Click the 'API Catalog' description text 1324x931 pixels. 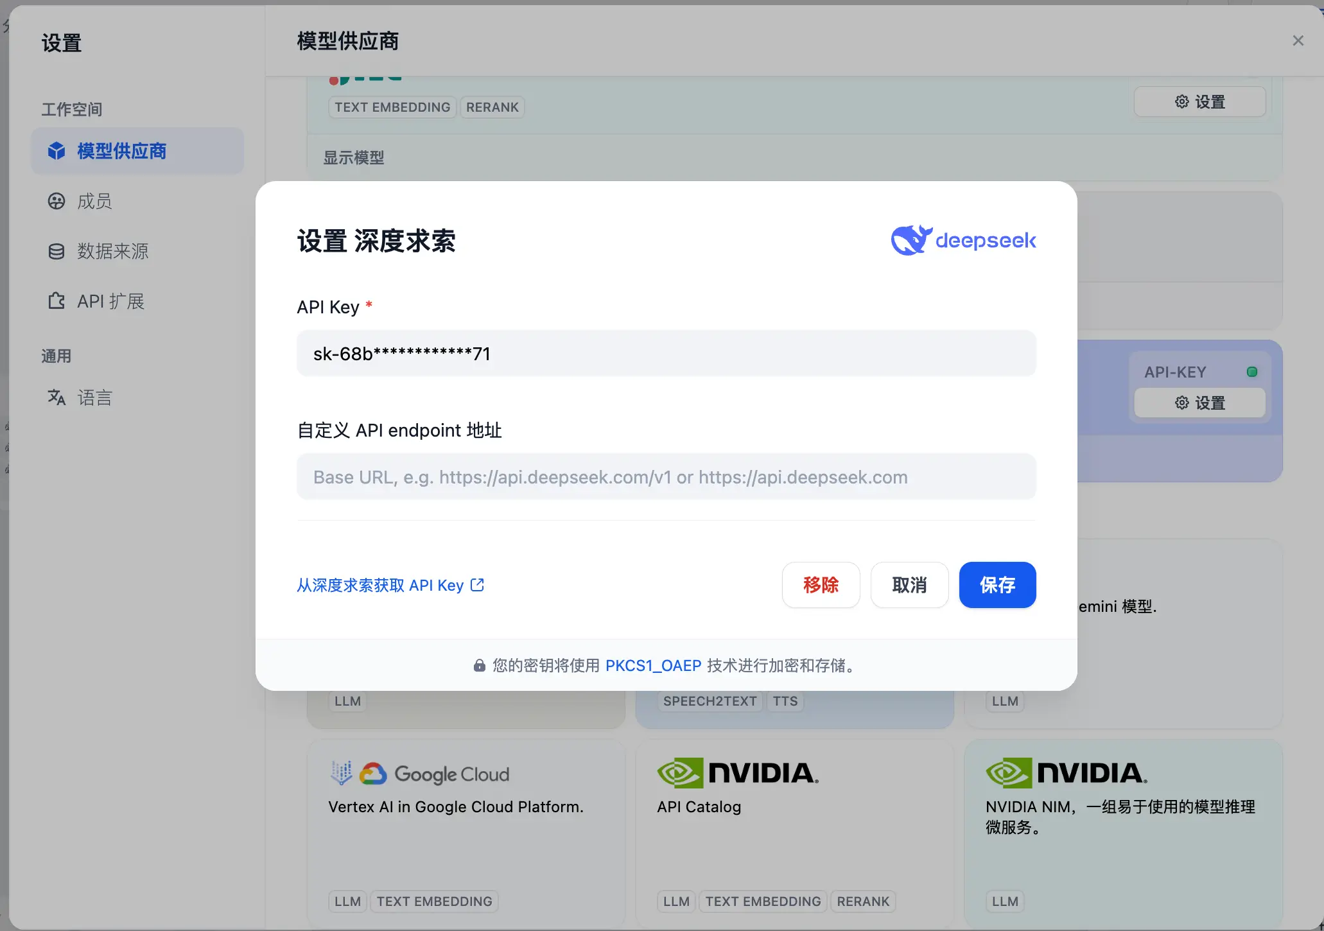click(x=699, y=807)
